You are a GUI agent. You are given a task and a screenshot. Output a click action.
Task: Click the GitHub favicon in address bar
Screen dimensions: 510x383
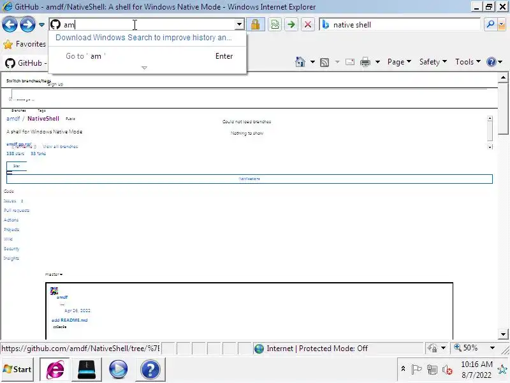click(x=55, y=24)
